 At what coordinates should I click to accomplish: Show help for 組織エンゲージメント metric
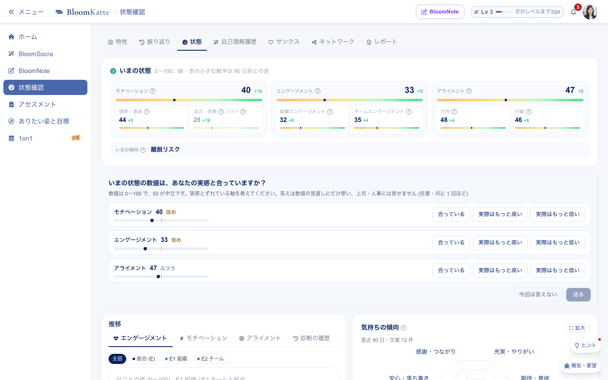pyautogui.click(x=330, y=112)
